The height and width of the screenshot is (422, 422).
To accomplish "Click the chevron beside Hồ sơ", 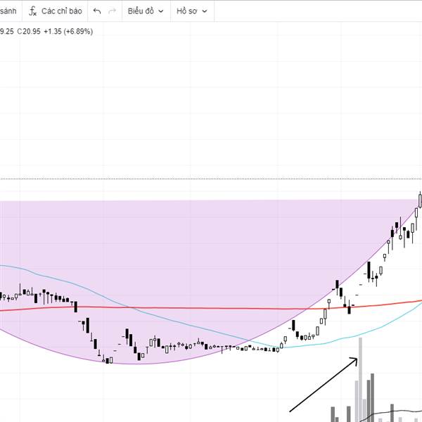I will click(x=205, y=11).
